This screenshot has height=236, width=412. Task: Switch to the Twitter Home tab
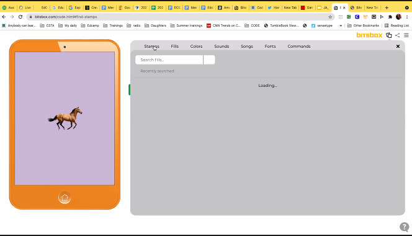point(273,7)
